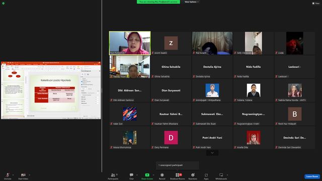322x181 pixels.
Task: Select Muna Khoirunnisa's participant tile
Action: tap(130, 138)
